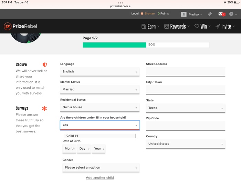The image size is (241, 181).
Task: Click the Win heart icon
Action: coord(197,26)
